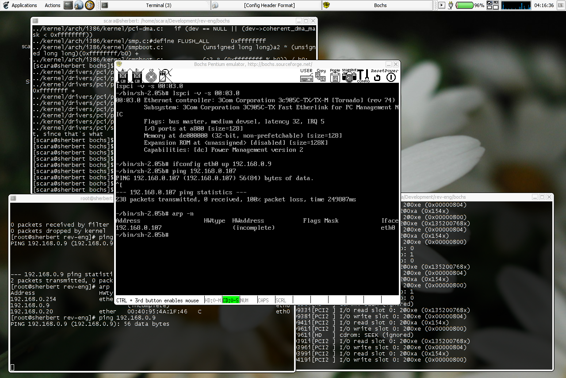Click the Bochs Pentium emulator title bar

pos(253,64)
